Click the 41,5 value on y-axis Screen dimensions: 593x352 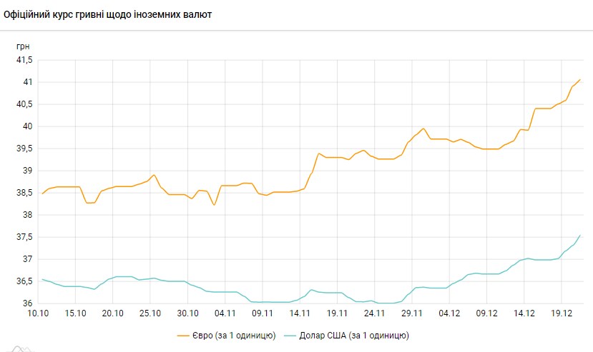click(24, 60)
